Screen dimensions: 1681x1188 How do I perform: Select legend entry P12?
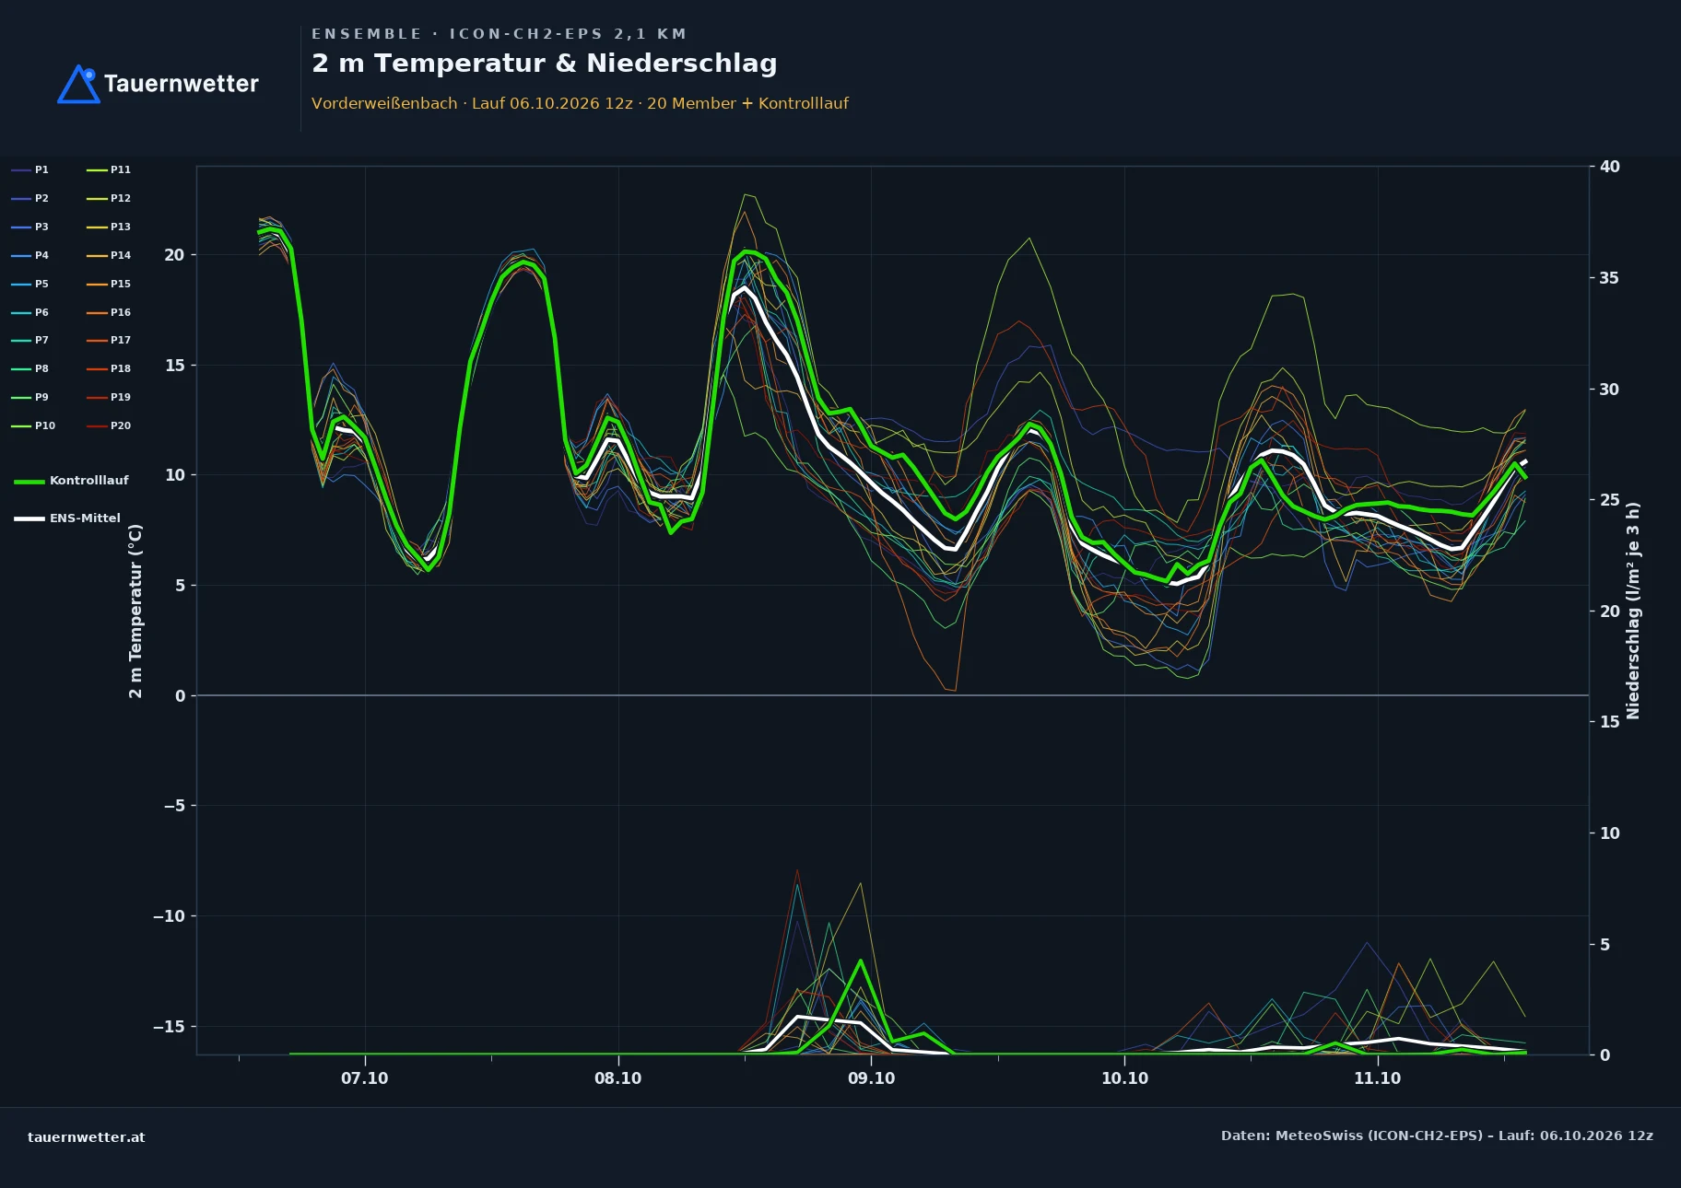coord(109,199)
